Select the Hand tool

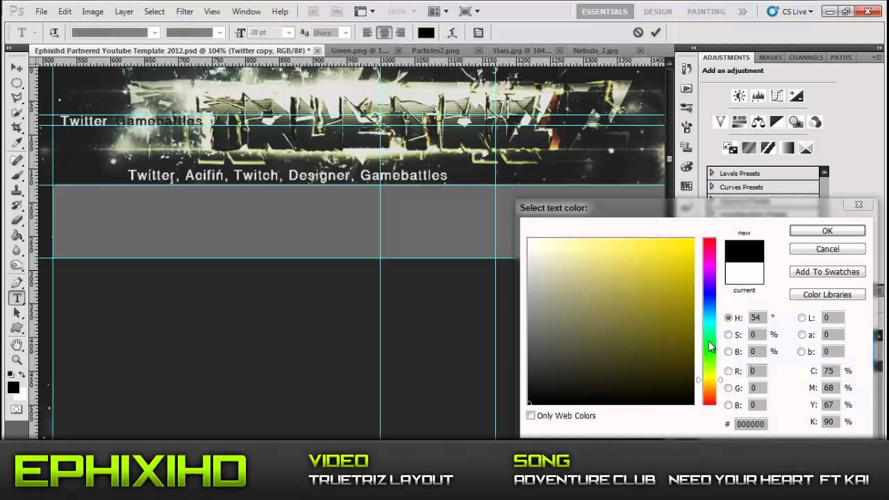[x=17, y=345]
